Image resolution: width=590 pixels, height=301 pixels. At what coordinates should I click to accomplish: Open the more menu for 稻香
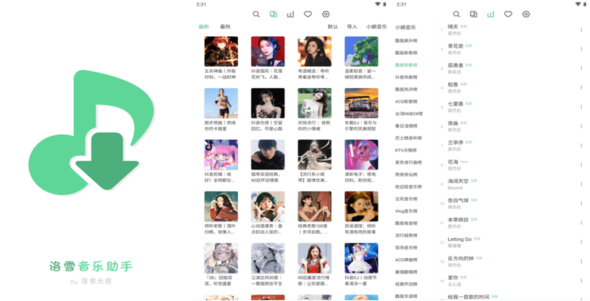click(581, 88)
